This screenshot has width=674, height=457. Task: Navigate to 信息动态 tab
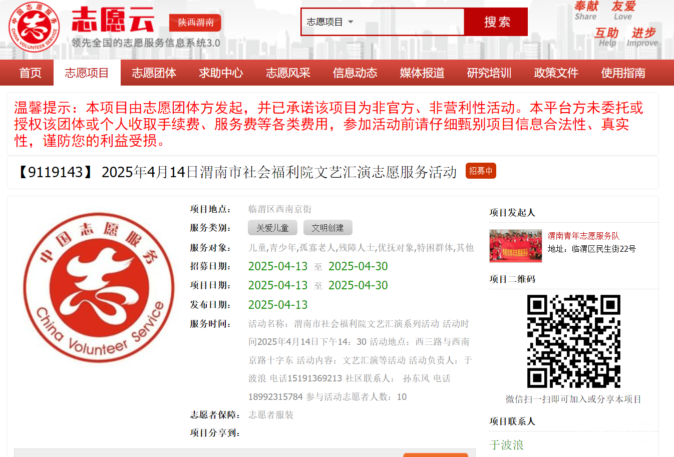point(355,73)
